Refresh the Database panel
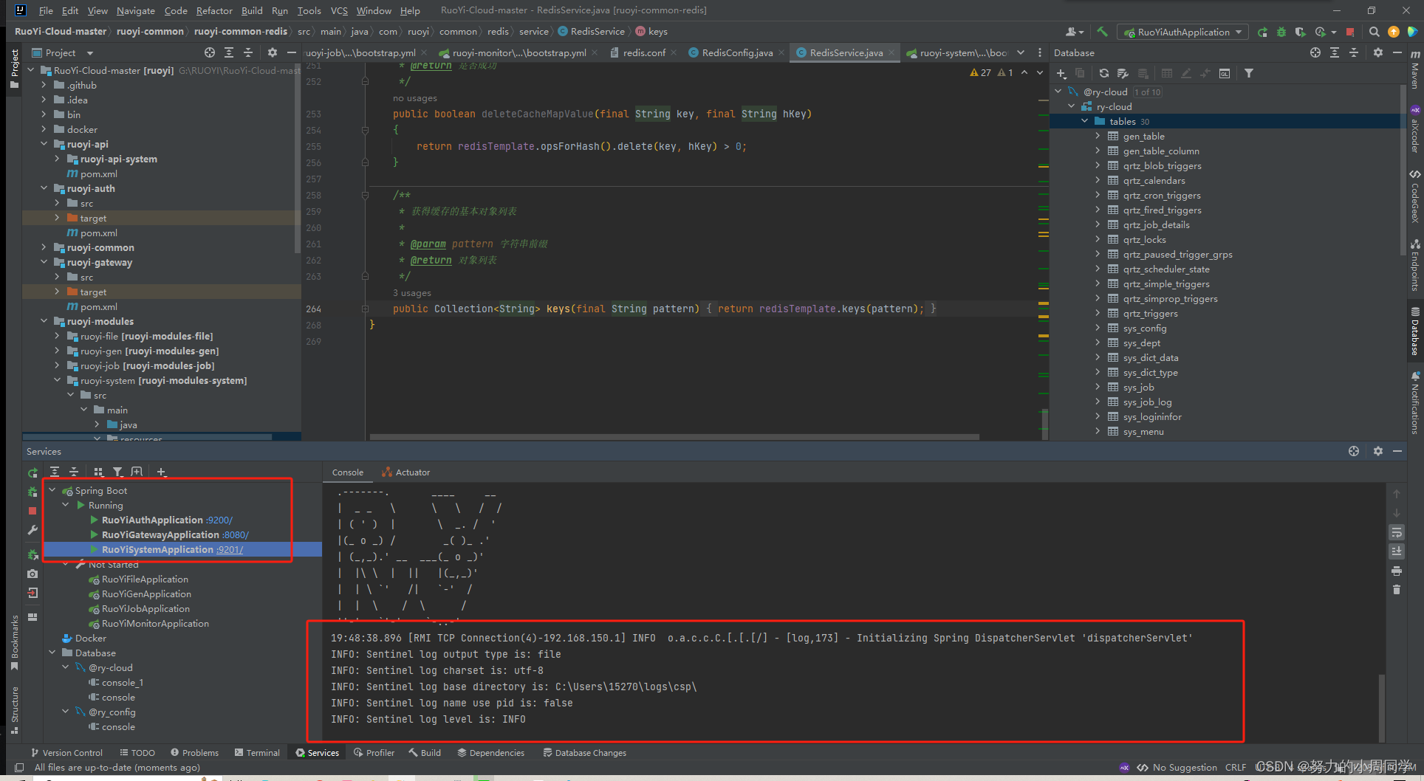 click(x=1103, y=73)
